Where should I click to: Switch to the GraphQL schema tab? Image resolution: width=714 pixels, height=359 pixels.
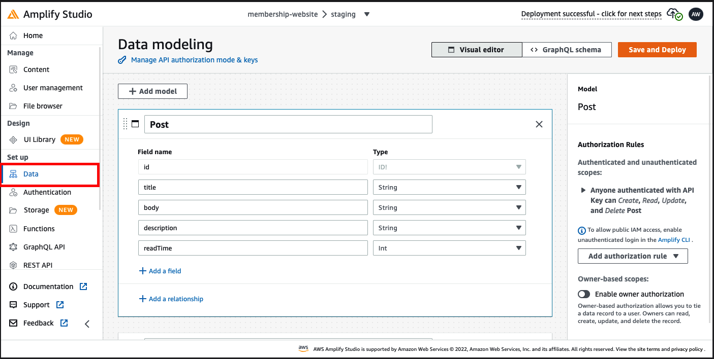tap(567, 50)
